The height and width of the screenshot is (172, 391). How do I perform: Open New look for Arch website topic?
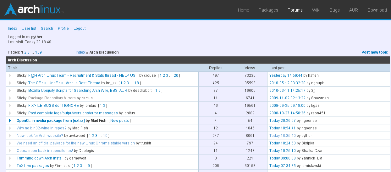40,136
